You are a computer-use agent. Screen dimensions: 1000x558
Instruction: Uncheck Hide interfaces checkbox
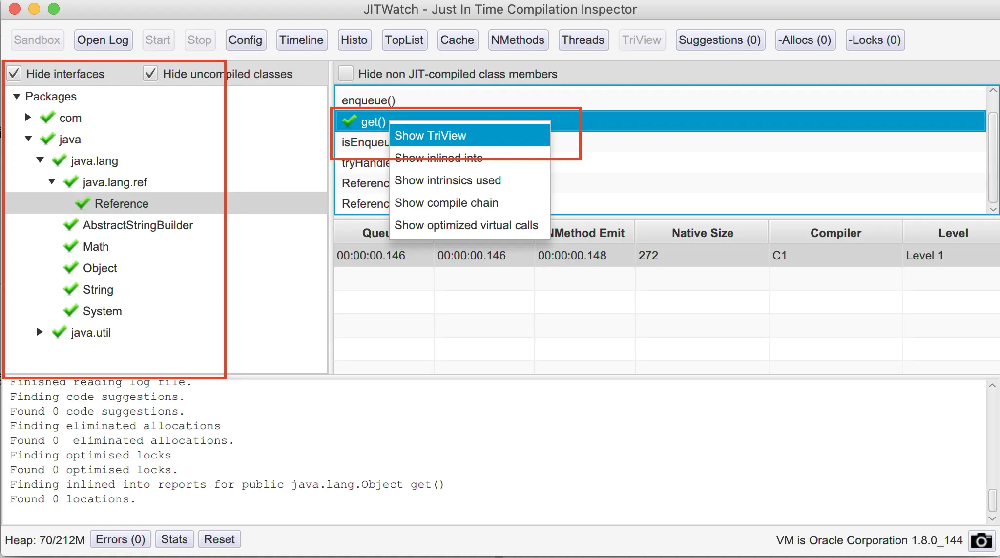pyautogui.click(x=14, y=74)
